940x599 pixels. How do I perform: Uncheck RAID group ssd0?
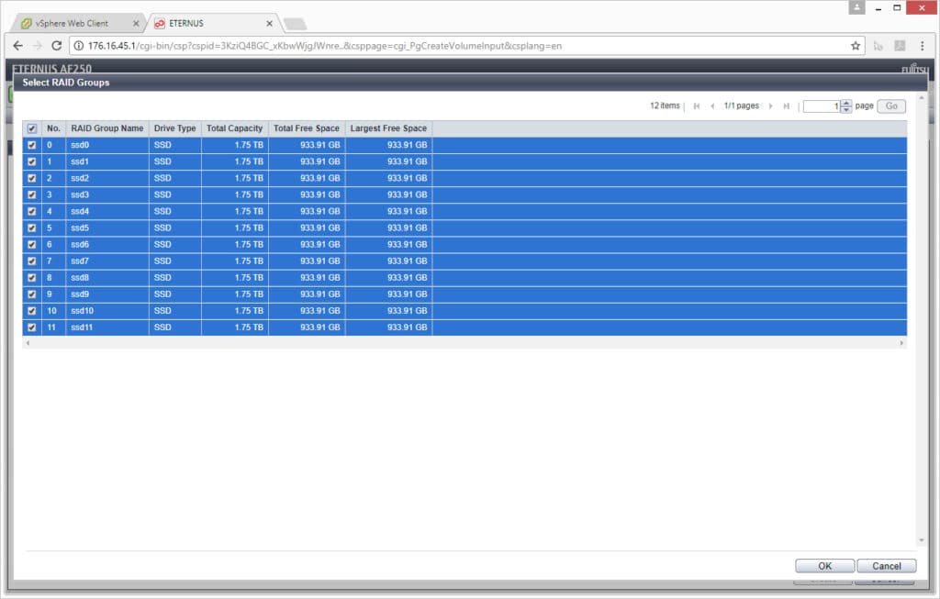32,145
